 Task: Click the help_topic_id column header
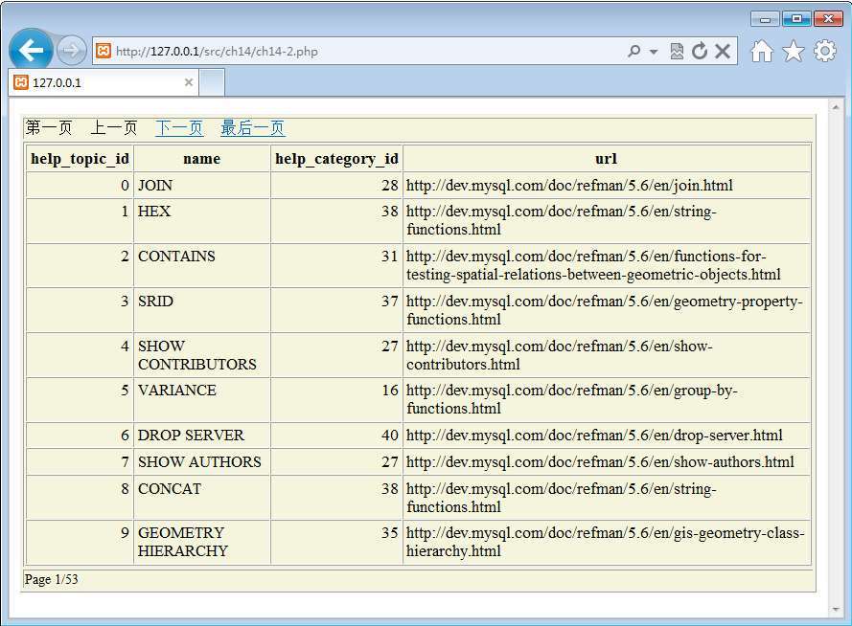pyautogui.click(x=80, y=158)
